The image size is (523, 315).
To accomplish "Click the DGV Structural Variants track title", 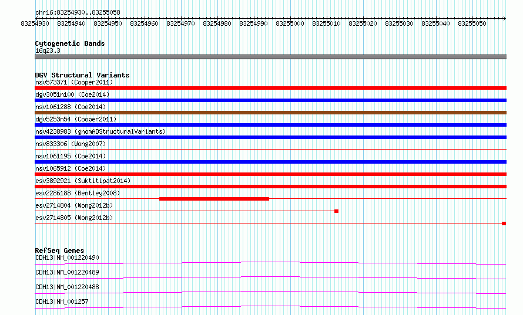I will pyautogui.click(x=82, y=75).
